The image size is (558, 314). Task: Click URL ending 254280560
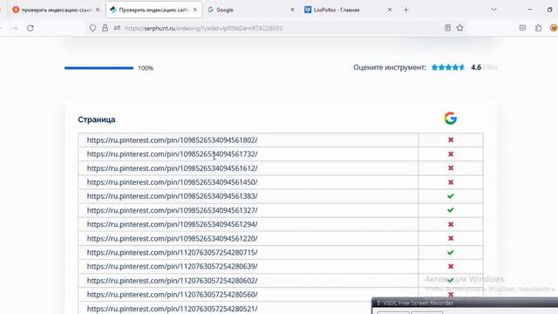coord(172,295)
